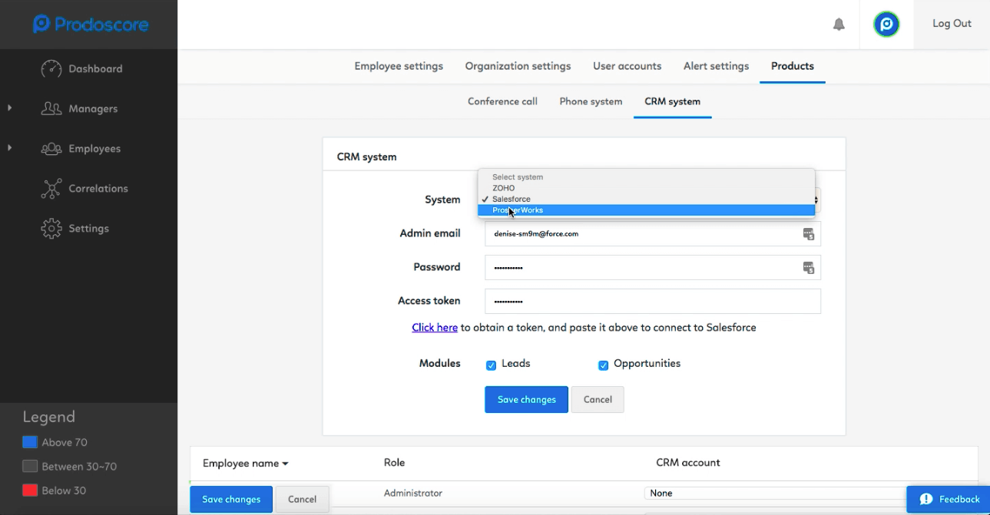This screenshot has height=515, width=990.
Task: Click the CRM account column header
Action: pos(688,463)
